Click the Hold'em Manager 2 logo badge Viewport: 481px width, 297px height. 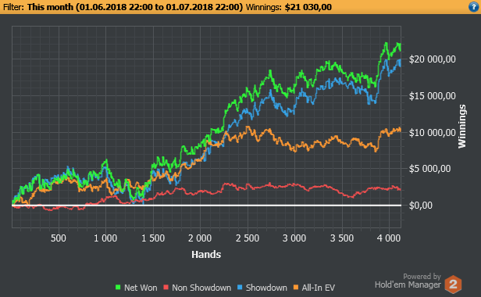coord(454,284)
